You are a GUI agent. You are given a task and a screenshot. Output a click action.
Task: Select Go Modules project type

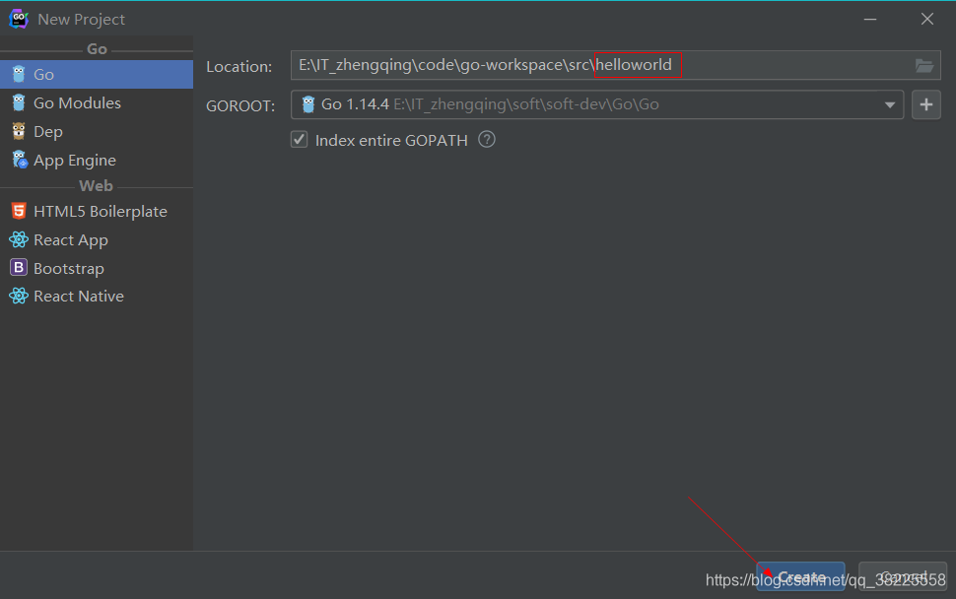point(97,103)
